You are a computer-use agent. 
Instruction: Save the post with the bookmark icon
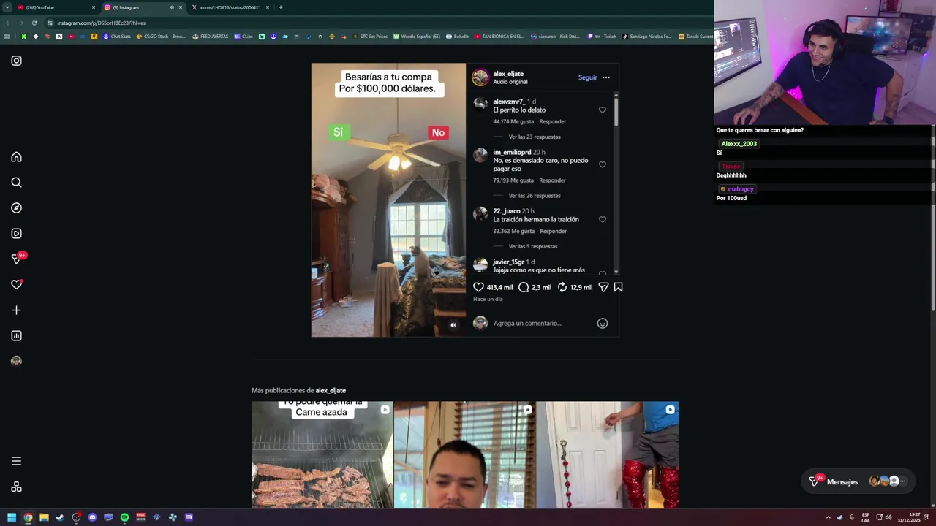tap(618, 287)
